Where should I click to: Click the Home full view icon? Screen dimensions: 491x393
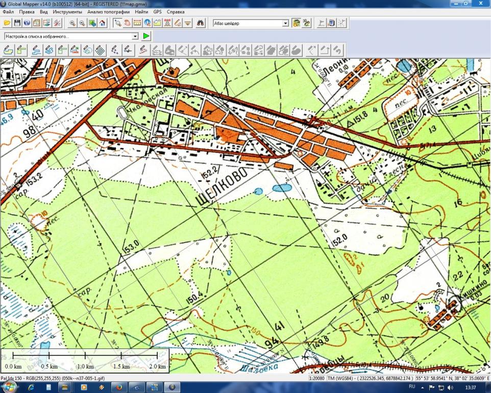tap(102, 23)
